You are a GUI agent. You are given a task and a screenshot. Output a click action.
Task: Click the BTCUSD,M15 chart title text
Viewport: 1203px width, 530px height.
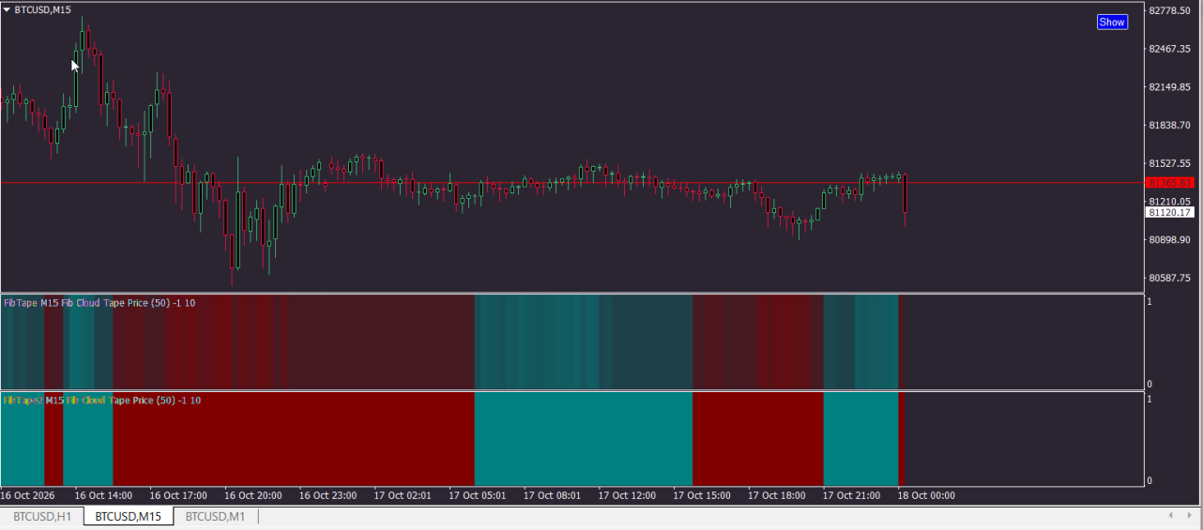42,9
